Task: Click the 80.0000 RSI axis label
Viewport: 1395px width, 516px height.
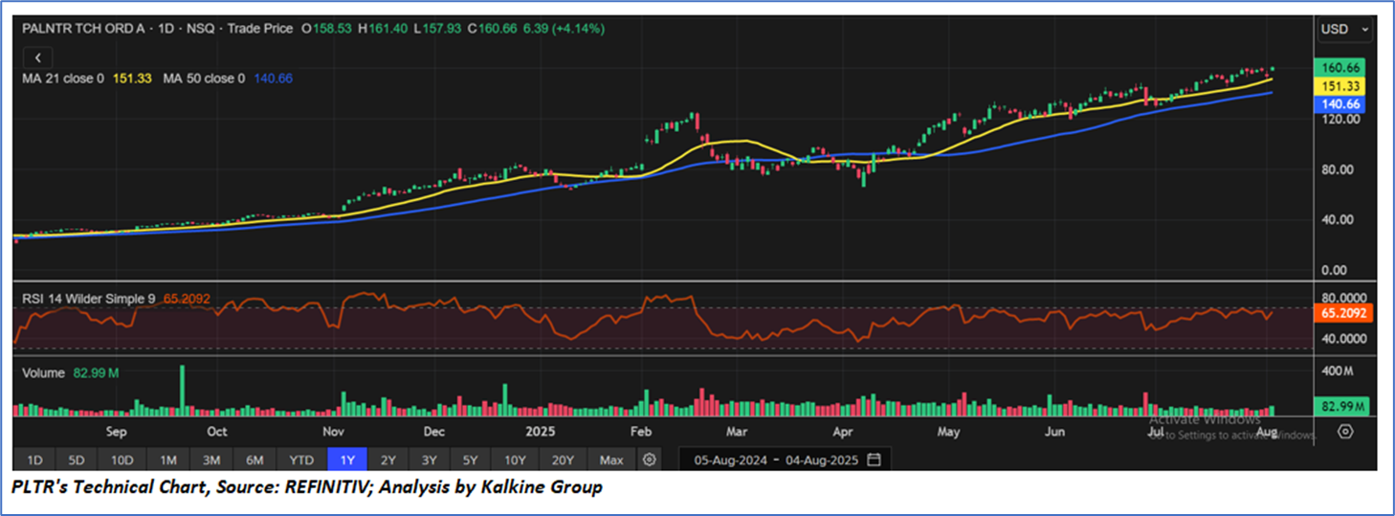Action: coord(1341,298)
